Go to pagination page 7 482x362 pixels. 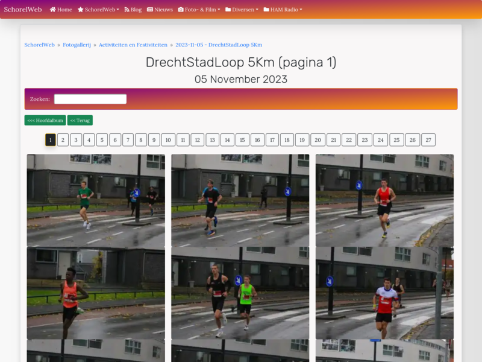pyautogui.click(x=128, y=140)
